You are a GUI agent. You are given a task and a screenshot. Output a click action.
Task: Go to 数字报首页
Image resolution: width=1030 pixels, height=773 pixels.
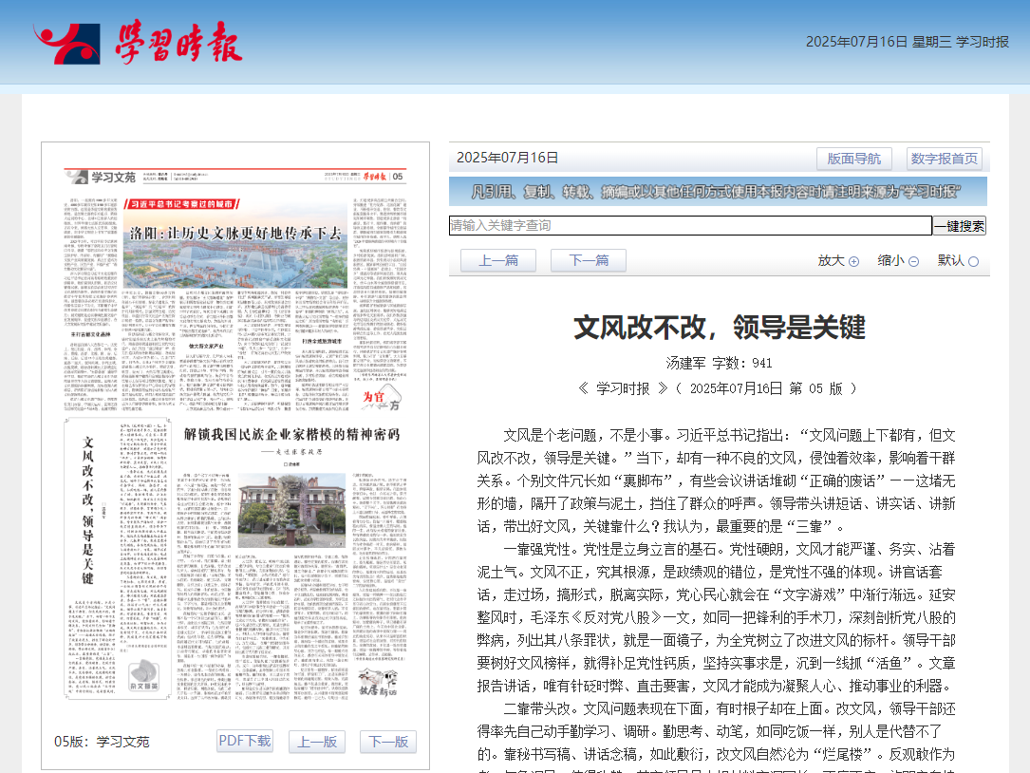pyautogui.click(x=944, y=159)
